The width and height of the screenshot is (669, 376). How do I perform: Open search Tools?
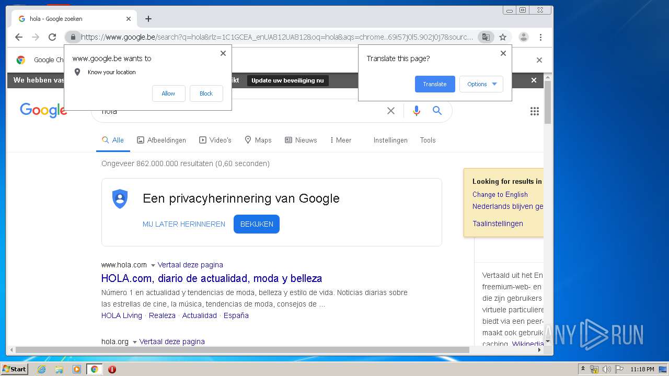tap(428, 140)
